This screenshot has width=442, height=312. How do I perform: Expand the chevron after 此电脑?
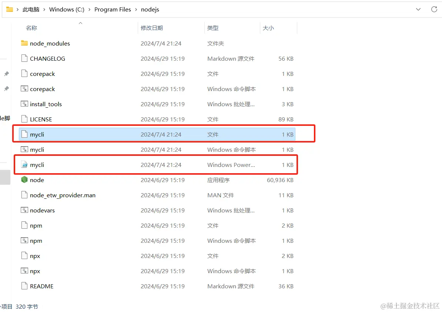[44, 10]
